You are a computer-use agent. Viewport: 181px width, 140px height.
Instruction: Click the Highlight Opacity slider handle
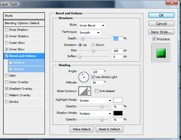(x=102, y=107)
